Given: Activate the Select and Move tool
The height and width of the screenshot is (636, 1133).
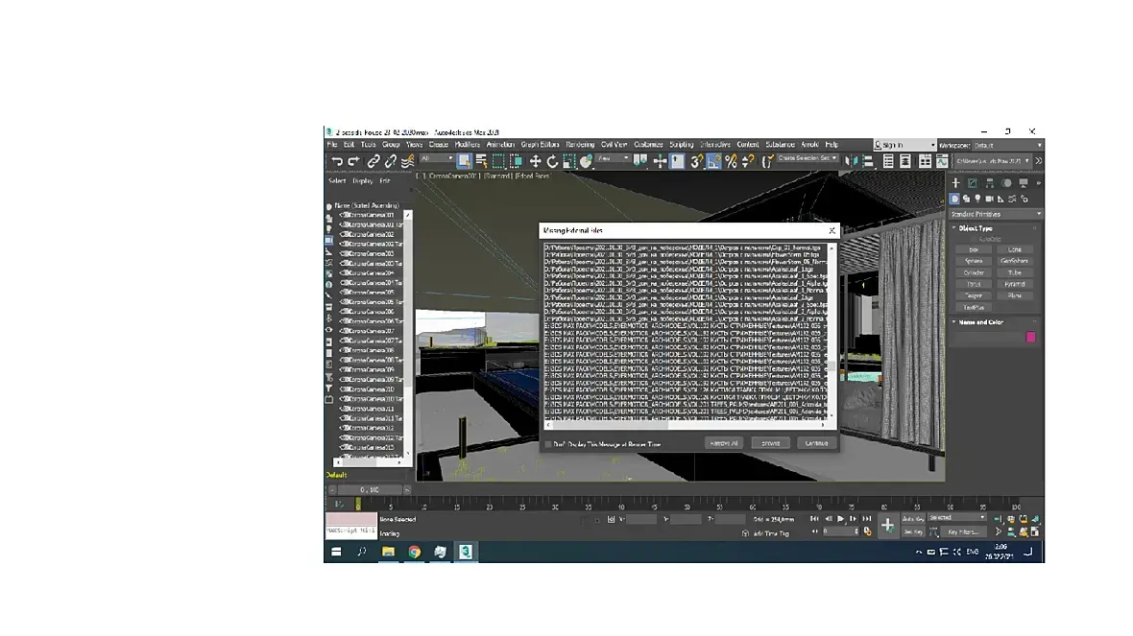Looking at the screenshot, I should click(536, 162).
